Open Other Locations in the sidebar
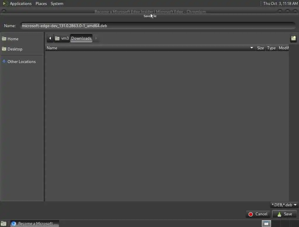 tap(22, 62)
